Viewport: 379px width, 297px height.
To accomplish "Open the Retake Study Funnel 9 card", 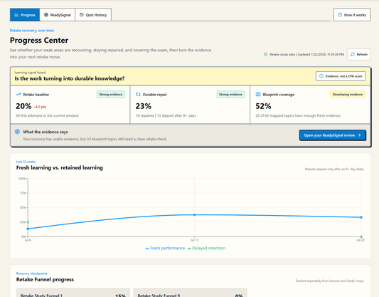I will (x=191, y=293).
